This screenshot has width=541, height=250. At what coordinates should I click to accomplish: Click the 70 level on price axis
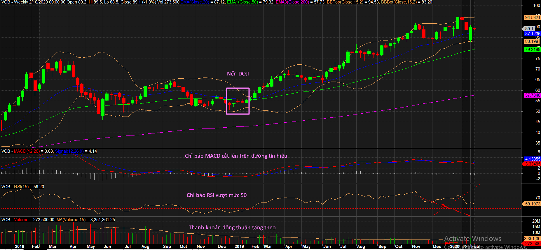pyautogui.click(x=538, y=69)
